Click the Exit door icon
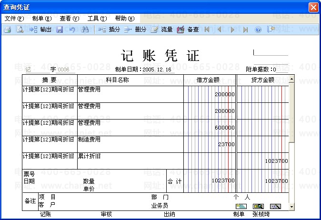Image resolution: width=321 pixels, height=220 pixels. pyautogui.click(x=271, y=29)
